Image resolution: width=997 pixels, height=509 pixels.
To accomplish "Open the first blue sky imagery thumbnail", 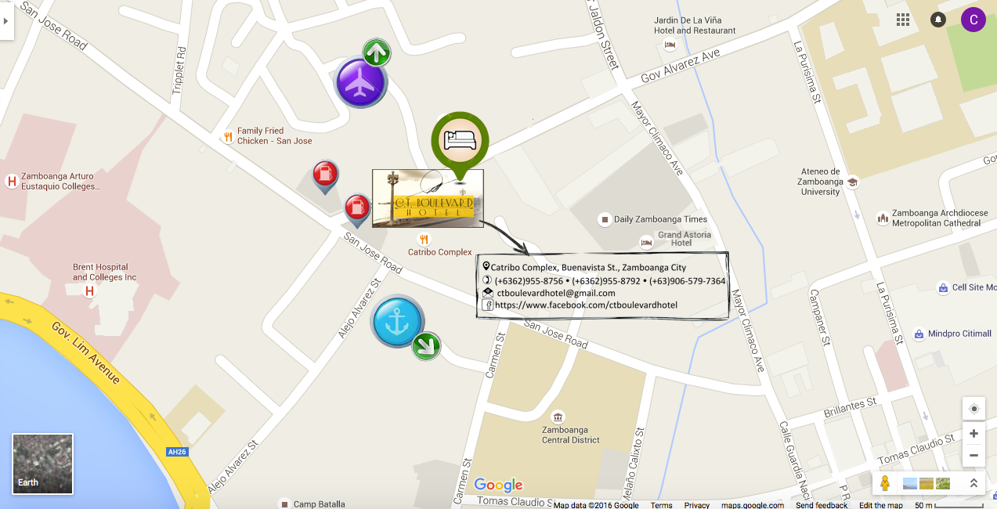I will (910, 484).
